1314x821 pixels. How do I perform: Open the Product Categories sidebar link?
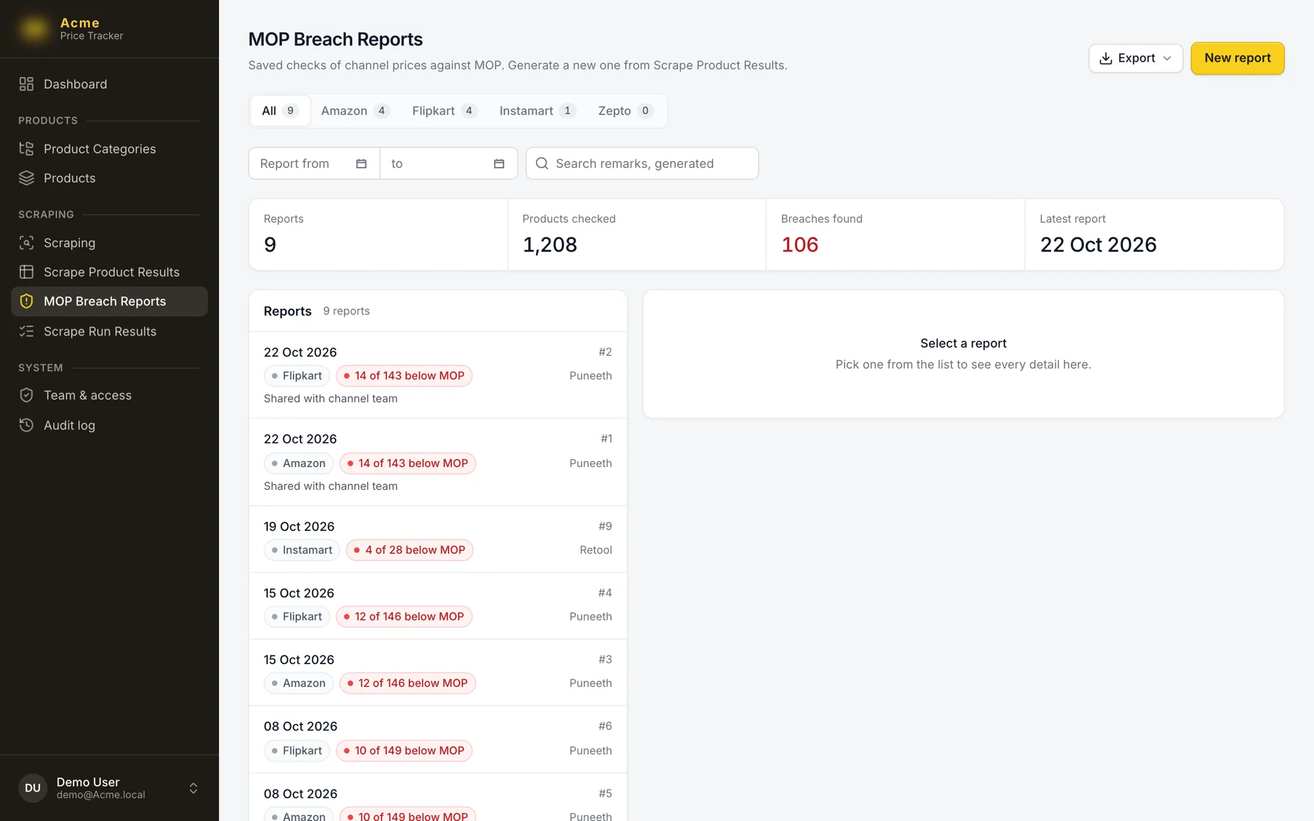110,148
